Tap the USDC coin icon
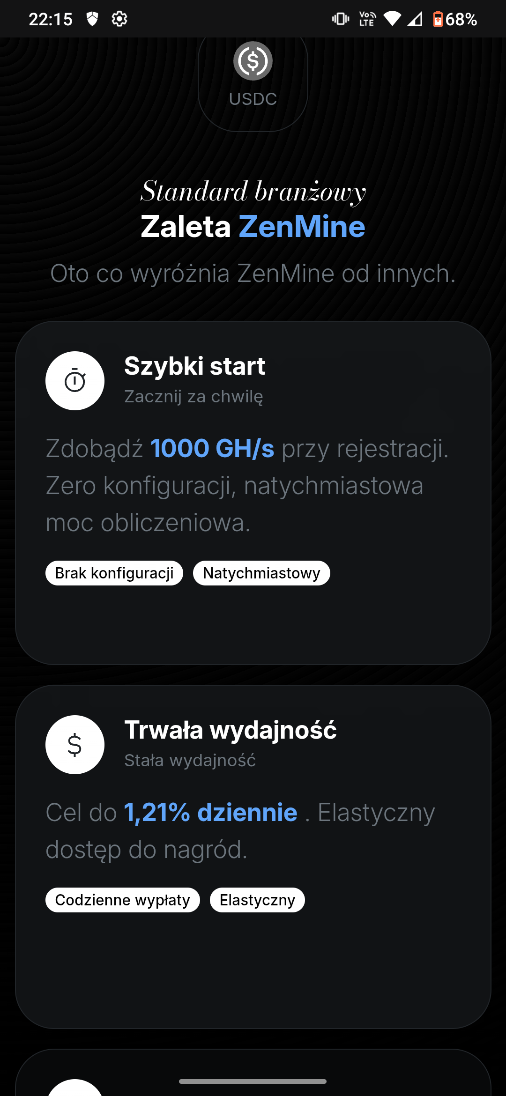The image size is (506, 1096). (253, 61)
